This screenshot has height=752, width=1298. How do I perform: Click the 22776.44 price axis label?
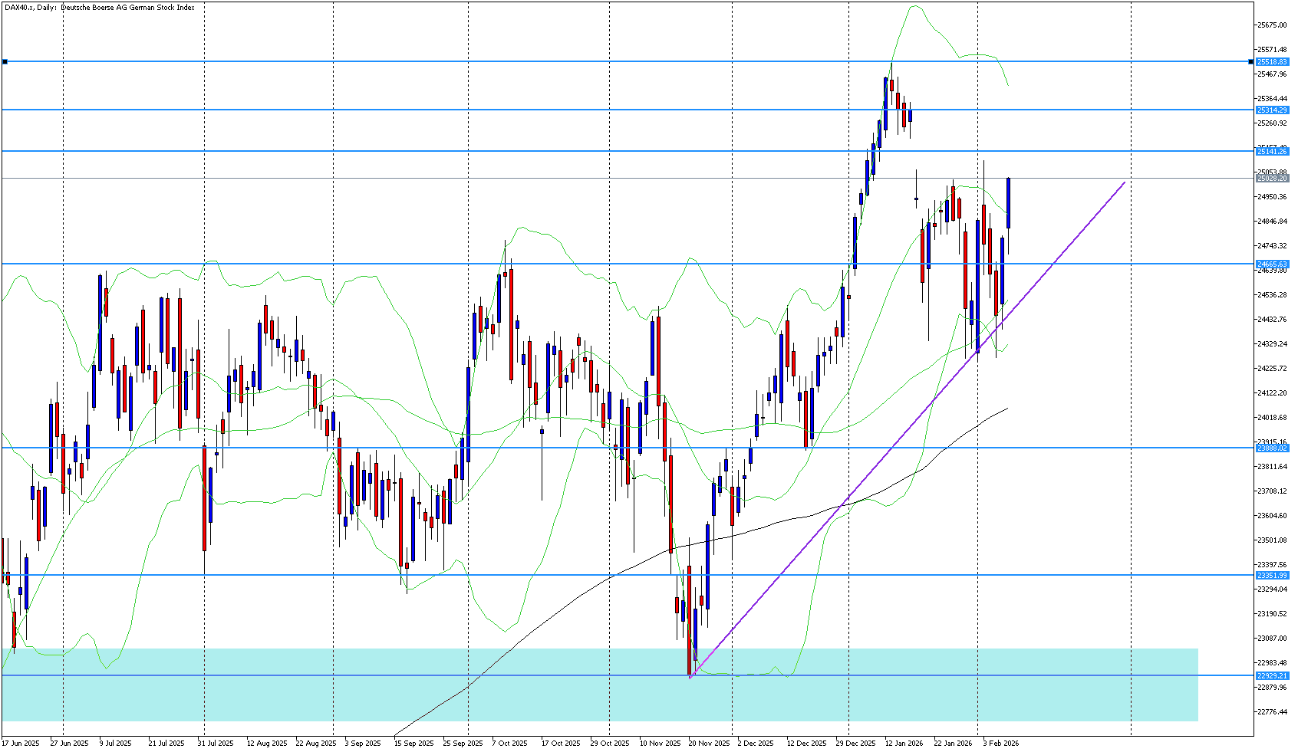1273,712
